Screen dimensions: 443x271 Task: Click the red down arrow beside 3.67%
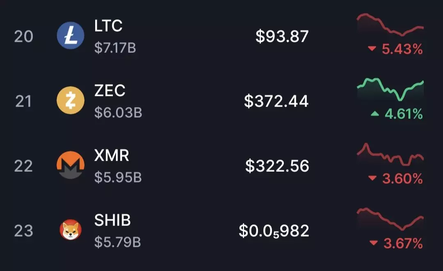point(373,243)
